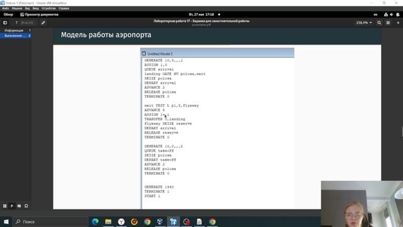This screenshot has height=227, width=403.
Task: Activate the pencil annotation tool
Action: click(x=43, y=23)
